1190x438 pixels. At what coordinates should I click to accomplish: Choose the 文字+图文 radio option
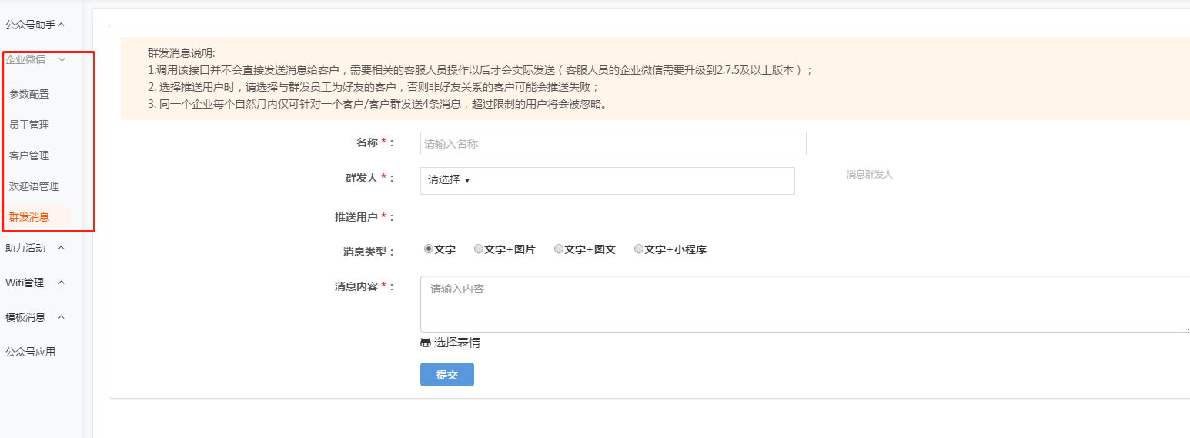559,249
